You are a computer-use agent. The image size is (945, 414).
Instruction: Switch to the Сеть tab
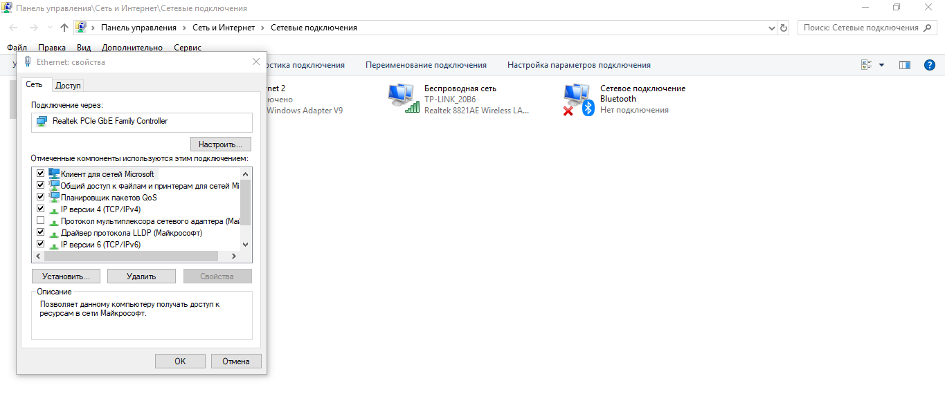35,84
